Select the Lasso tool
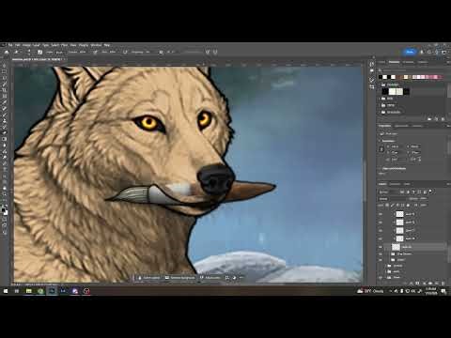The height and width of the screenshot is (338, 451). tap(5, 78)
